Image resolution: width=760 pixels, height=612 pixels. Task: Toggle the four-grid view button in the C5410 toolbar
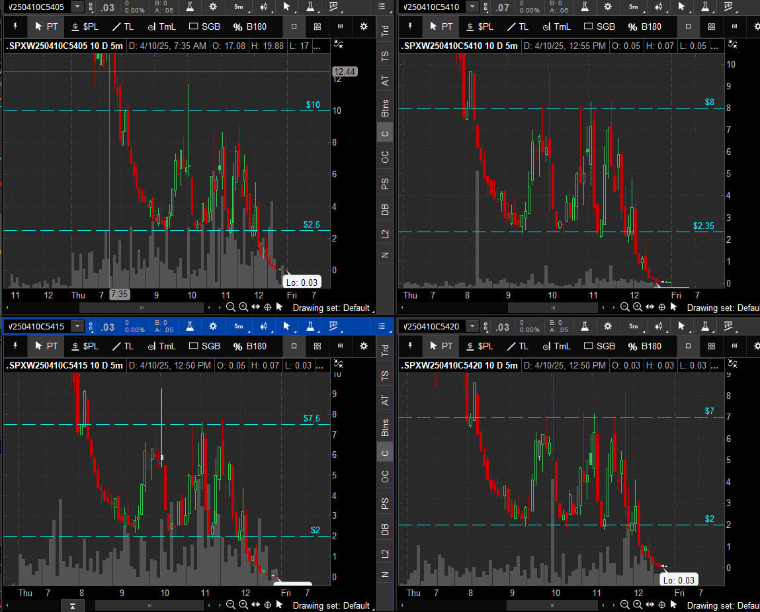(712, 26)
